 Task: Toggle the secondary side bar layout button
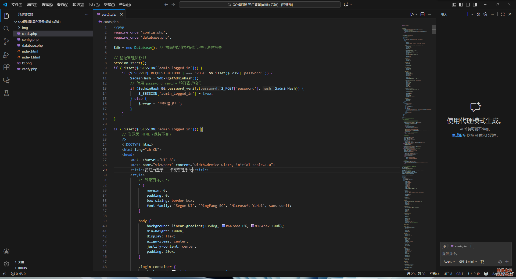coord(475,5)
